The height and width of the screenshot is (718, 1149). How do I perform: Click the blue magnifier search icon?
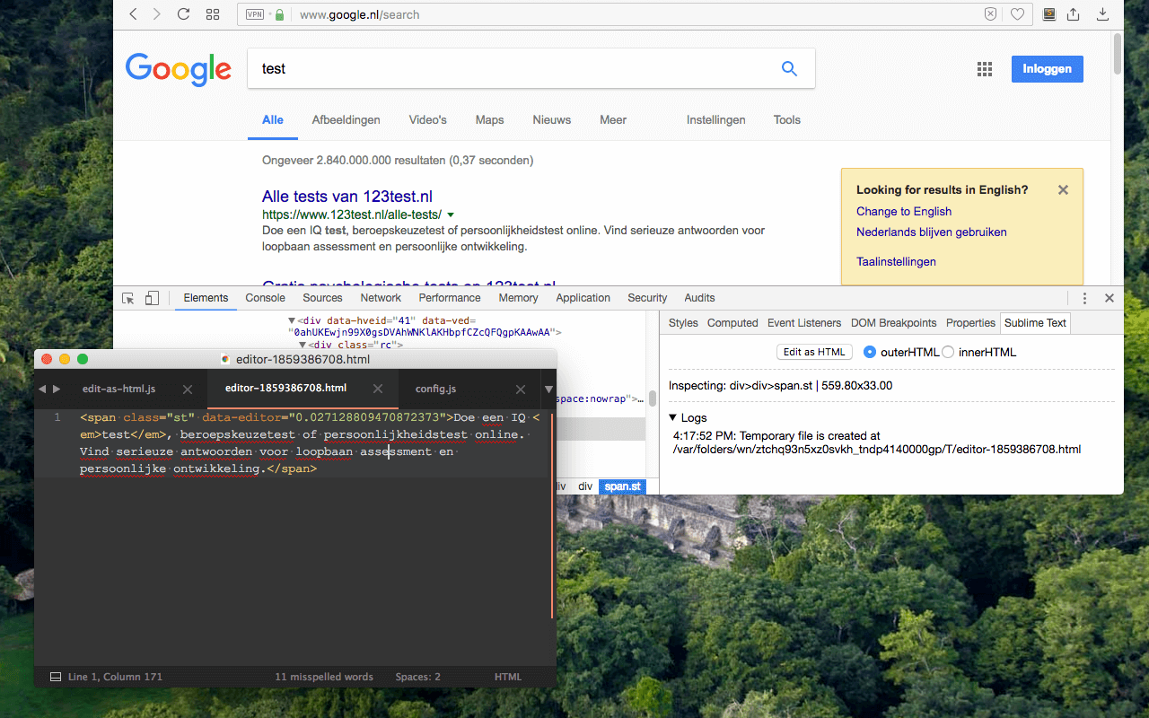[x=789, y=68]
